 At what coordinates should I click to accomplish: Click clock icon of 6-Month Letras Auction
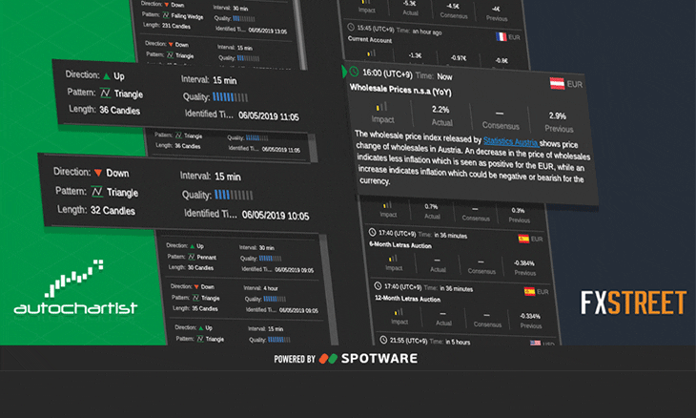pyautogui.click(x=372, y=232)
